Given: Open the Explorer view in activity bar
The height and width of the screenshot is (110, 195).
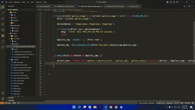Looking at the screenshot, I should 3,7.
